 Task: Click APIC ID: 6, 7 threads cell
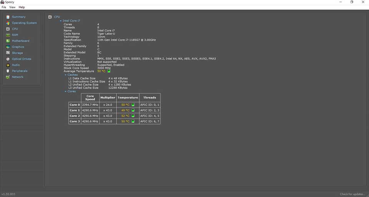tap(150, 121)
